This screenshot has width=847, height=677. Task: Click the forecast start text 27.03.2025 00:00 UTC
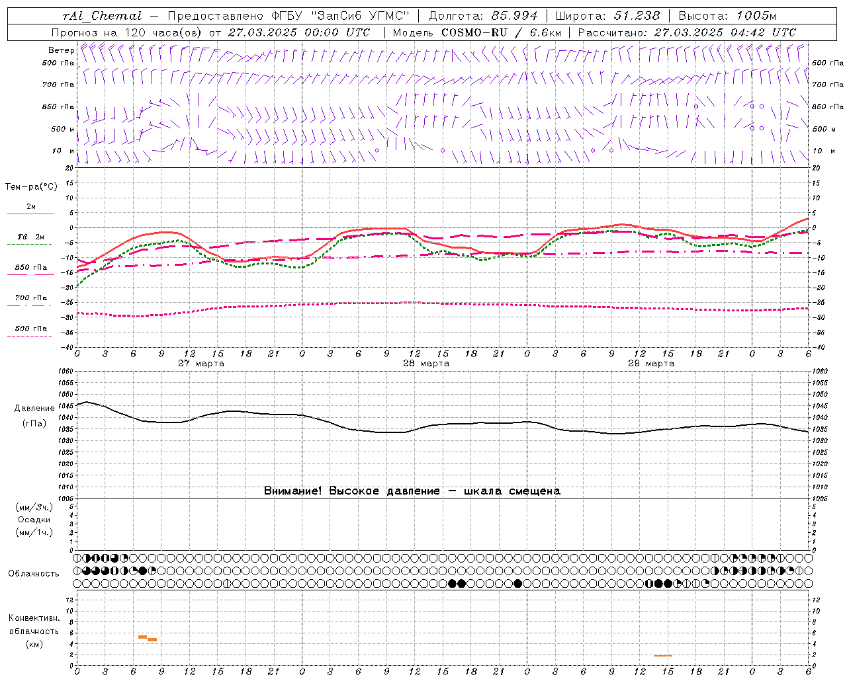point(299,32)
